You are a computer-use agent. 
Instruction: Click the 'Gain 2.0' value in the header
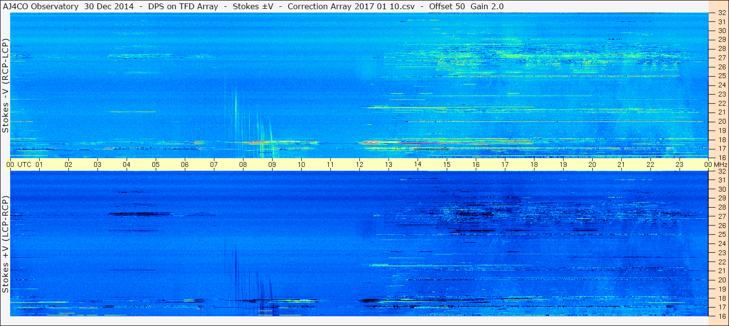click(487, 6)
